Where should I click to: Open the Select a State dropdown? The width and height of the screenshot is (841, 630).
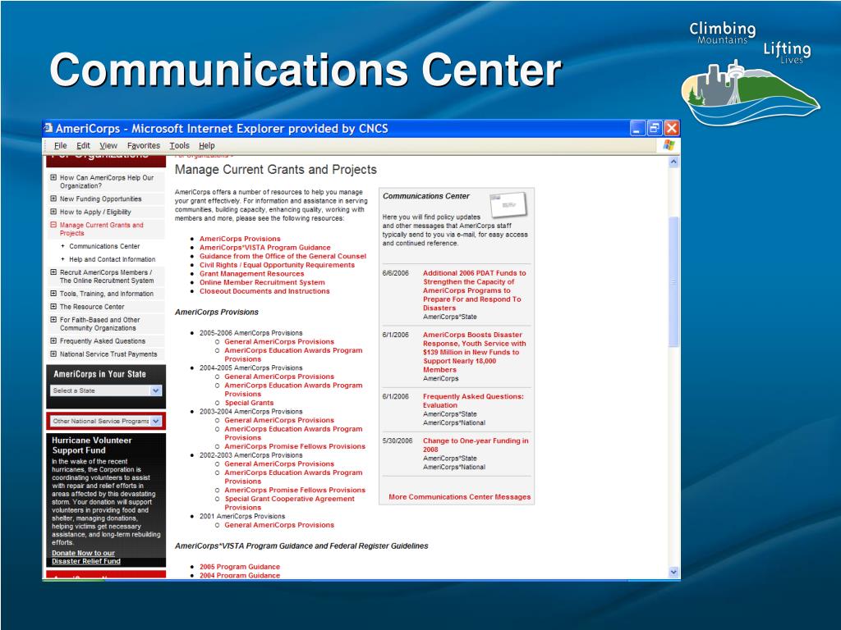pos(106,390)
